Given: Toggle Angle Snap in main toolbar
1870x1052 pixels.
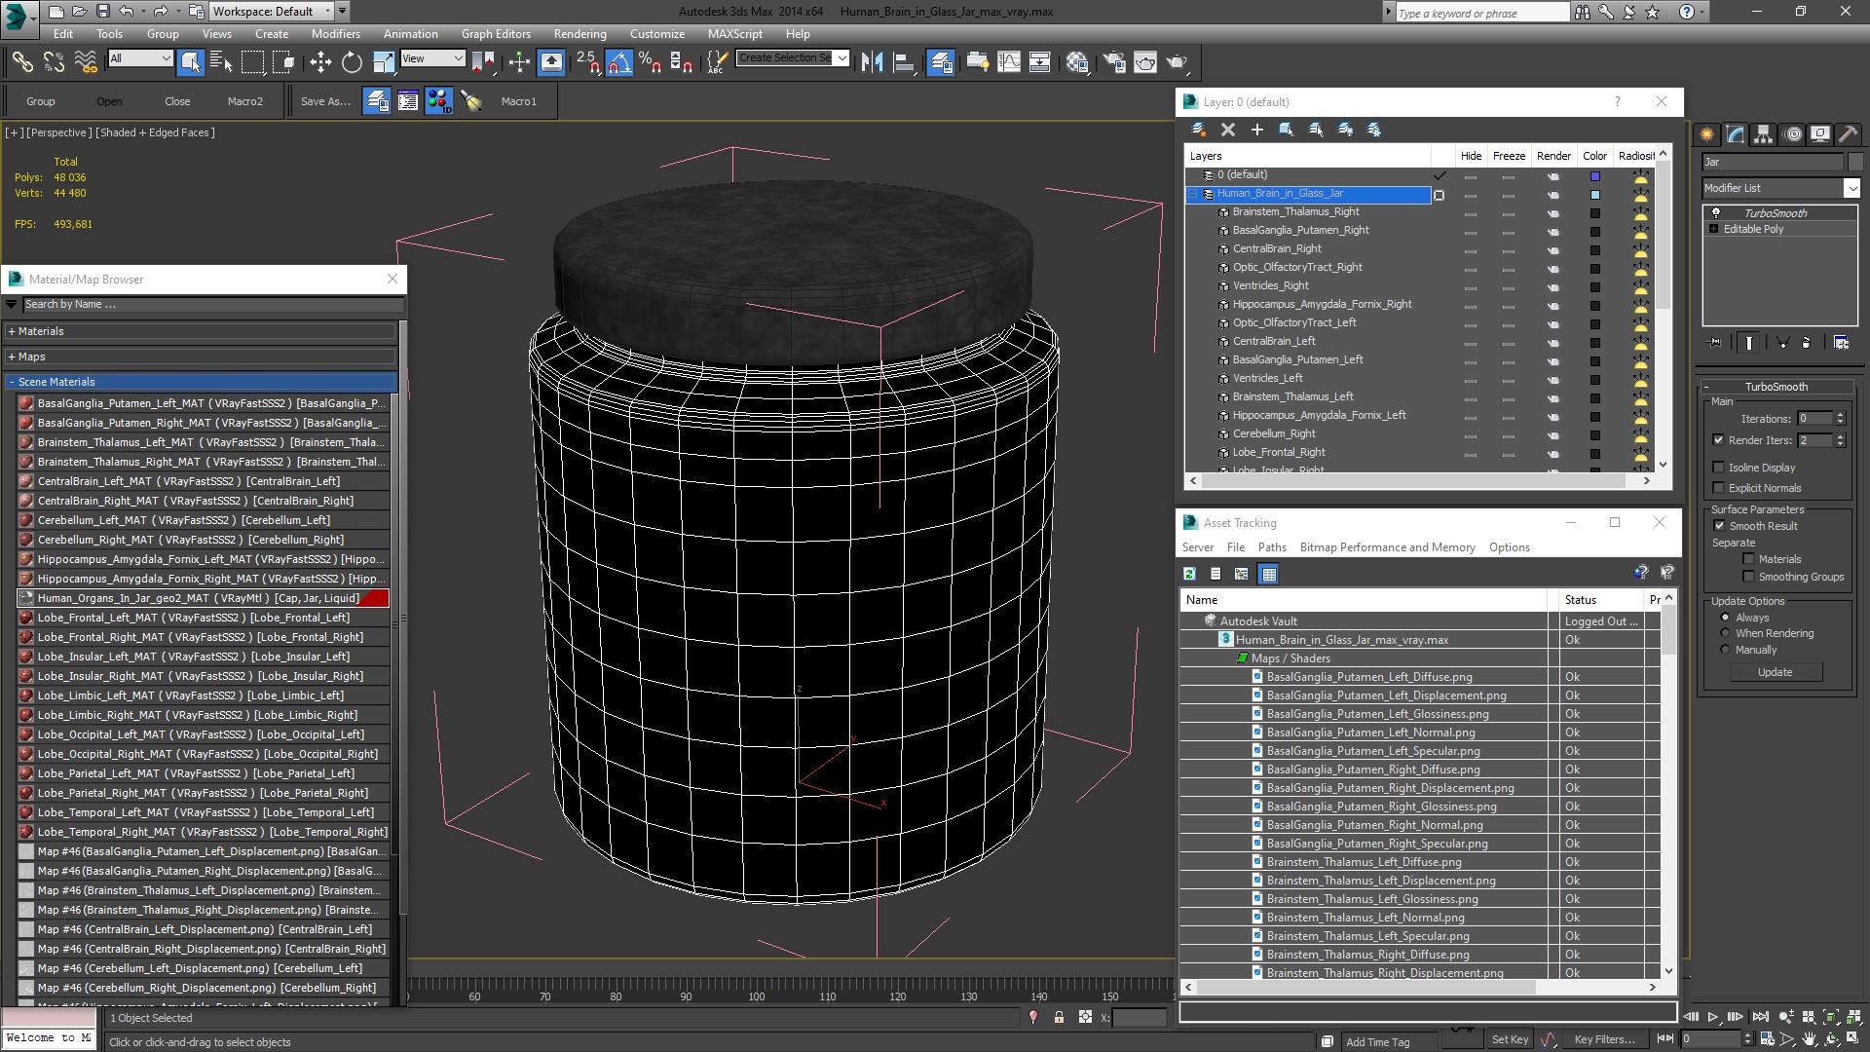Looking at the screenshot, I should [619, 62].
